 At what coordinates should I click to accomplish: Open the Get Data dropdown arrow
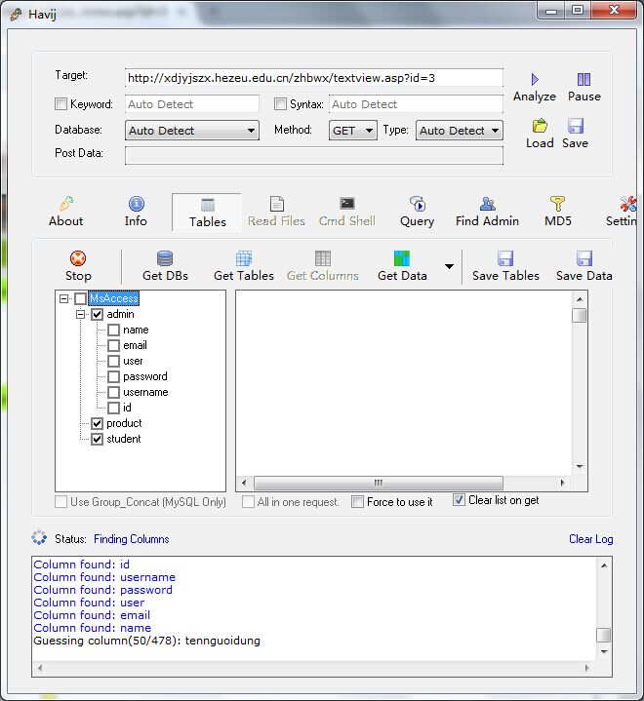[449, 266]
